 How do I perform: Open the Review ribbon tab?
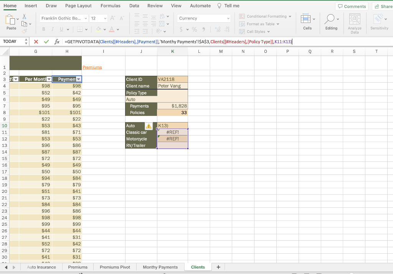155,5
